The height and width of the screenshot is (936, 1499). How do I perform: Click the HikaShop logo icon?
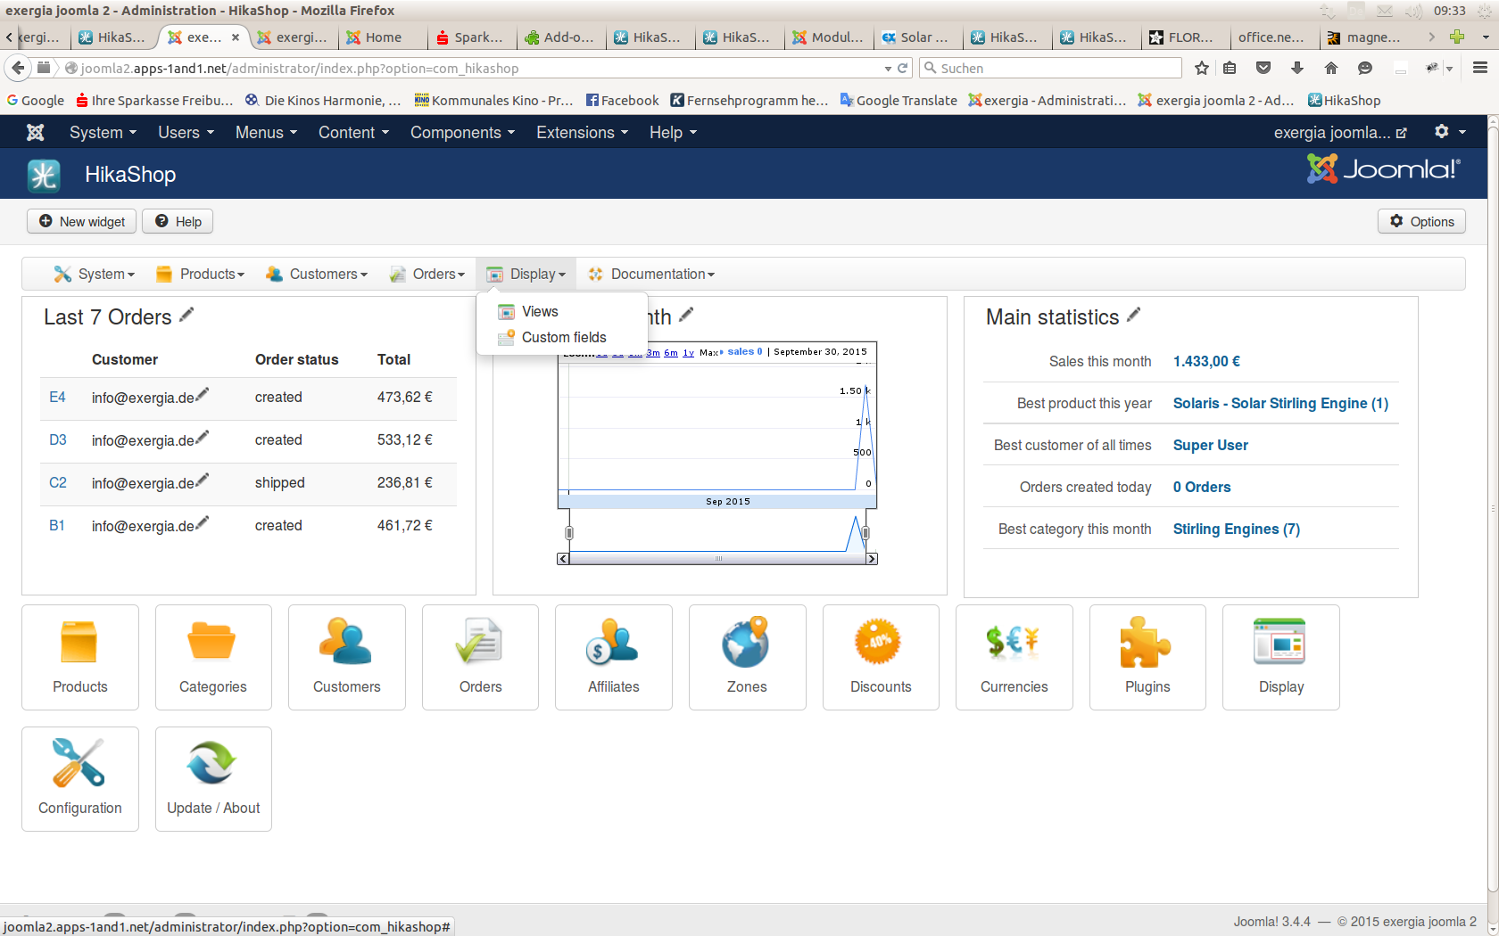coord(44,175)
